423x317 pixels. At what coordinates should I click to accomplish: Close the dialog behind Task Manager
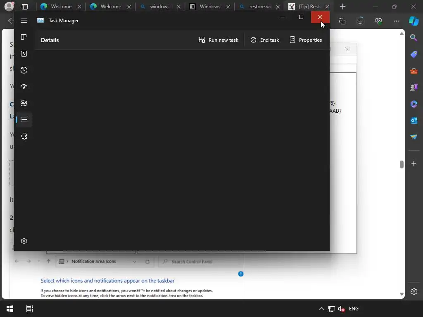coord(347,49)
